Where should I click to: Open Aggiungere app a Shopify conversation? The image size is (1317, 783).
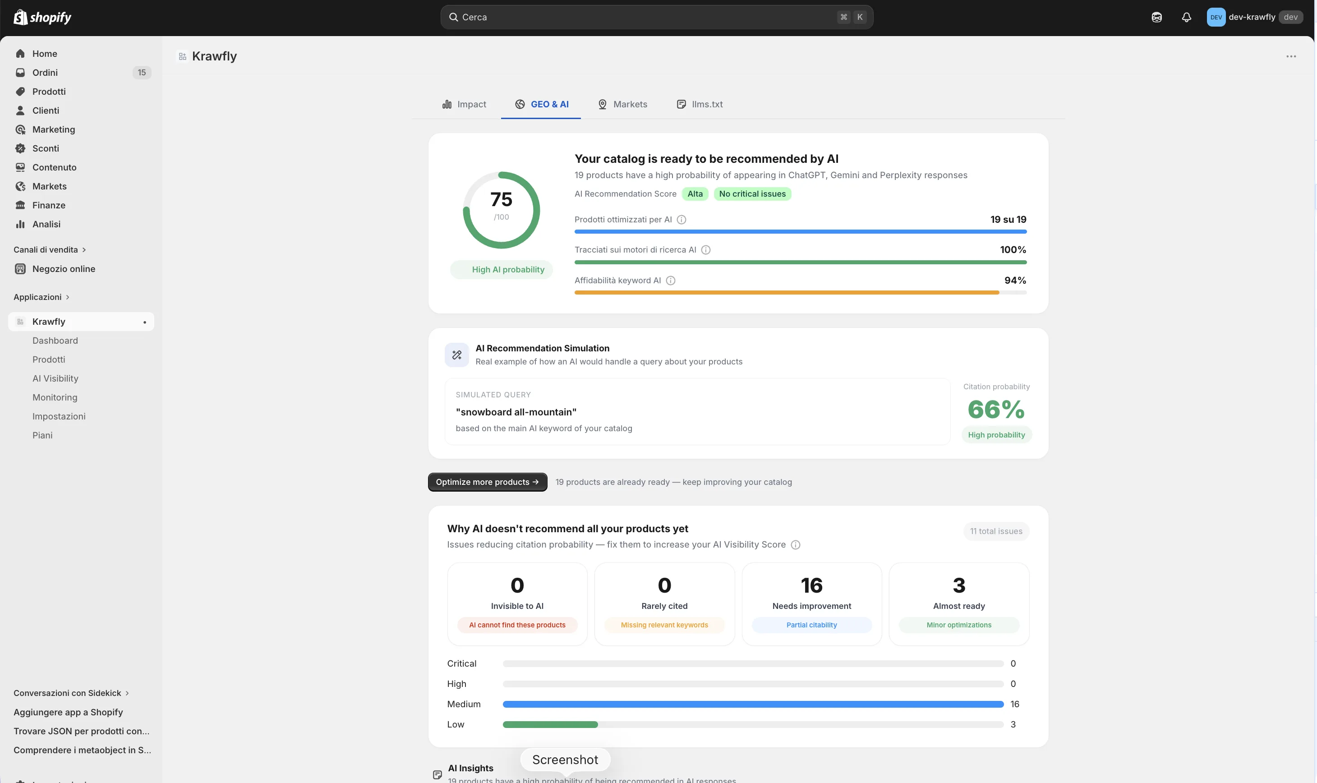point(68,712)
